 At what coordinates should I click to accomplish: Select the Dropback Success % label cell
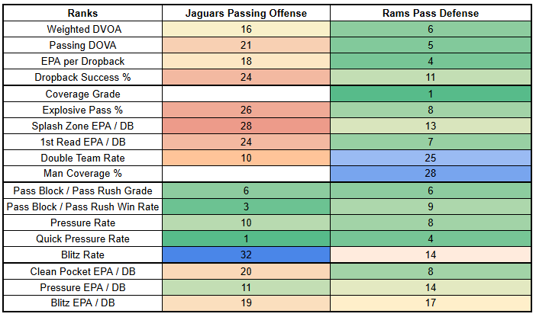tap(80, 78)
